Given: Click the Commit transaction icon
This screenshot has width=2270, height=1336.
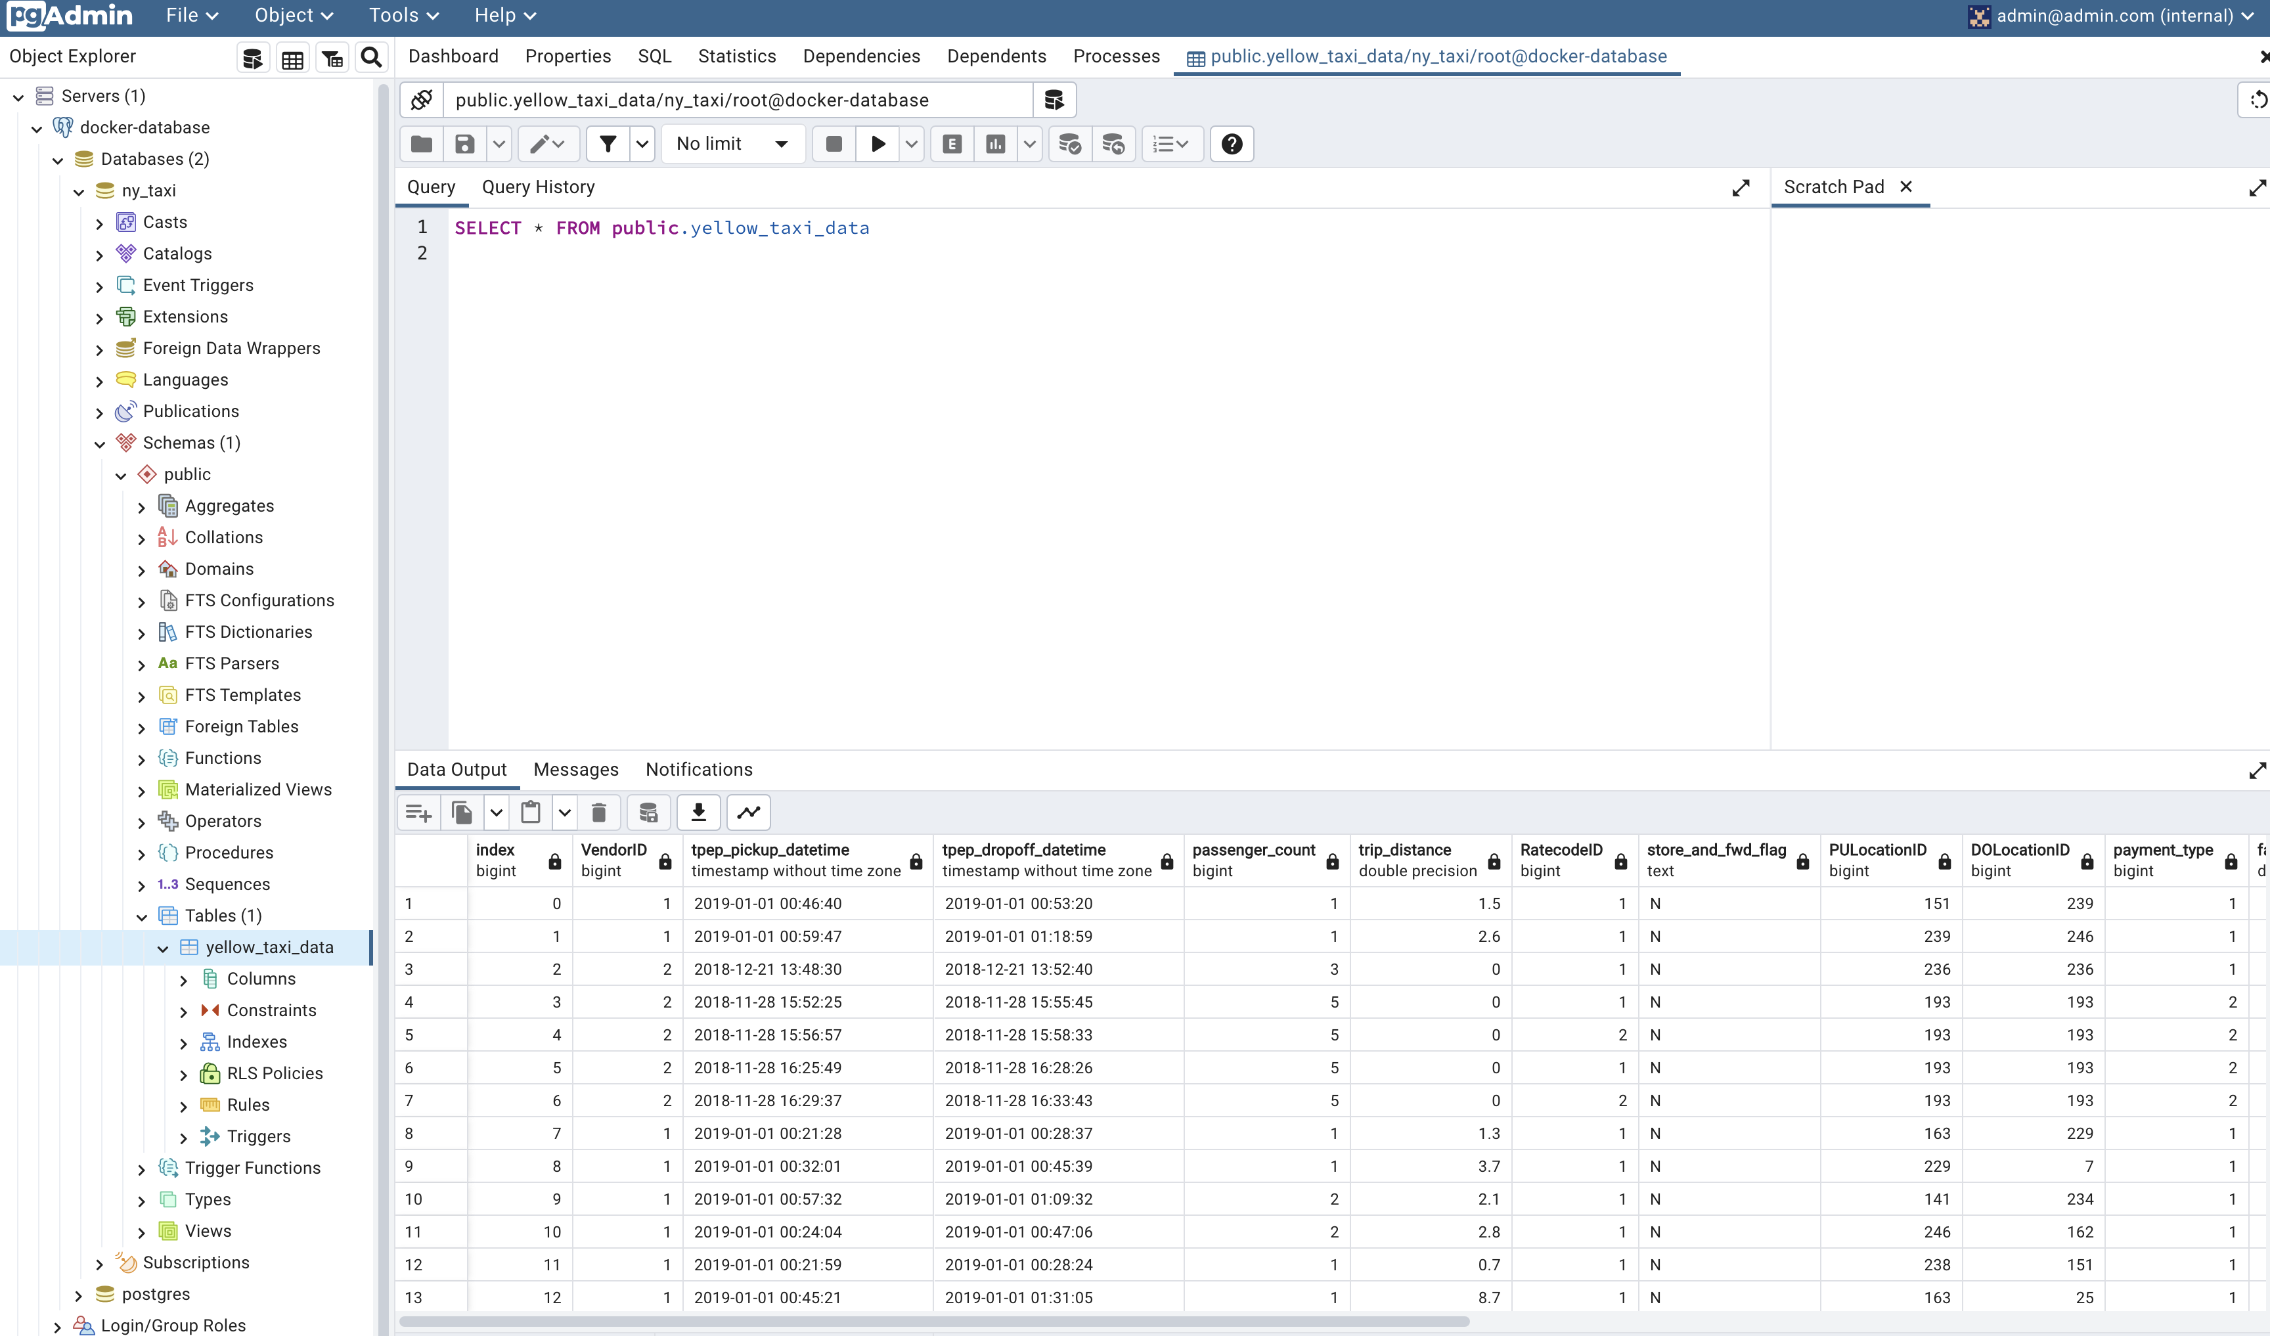Looking at the screenshot, I should (x=1069, y=144).
